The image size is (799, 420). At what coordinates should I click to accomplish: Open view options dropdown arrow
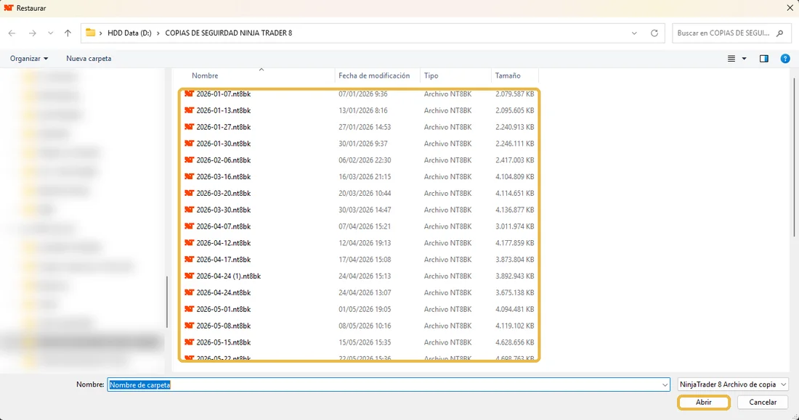744,59
